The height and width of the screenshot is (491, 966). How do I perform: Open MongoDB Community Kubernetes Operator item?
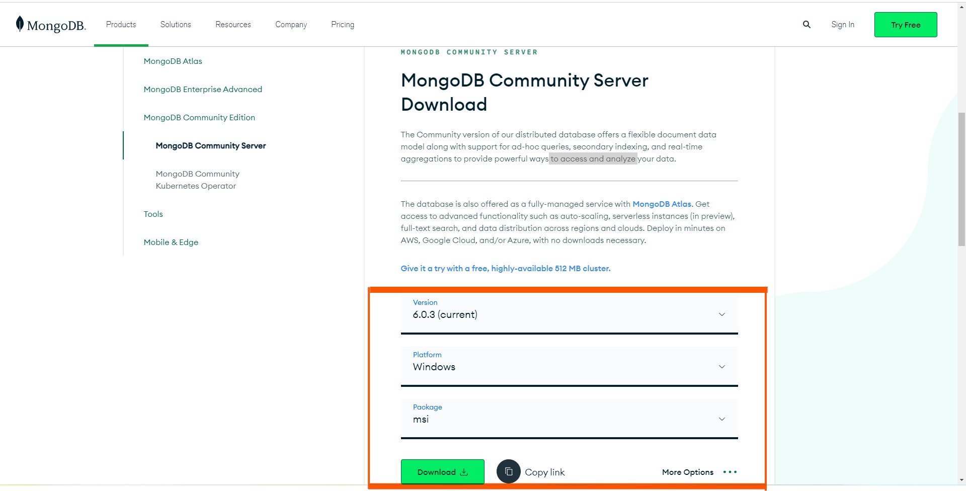point(198,180)
